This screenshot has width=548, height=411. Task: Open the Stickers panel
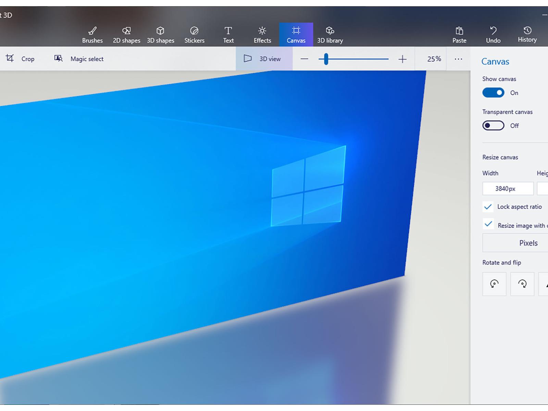tap(194, 35)
